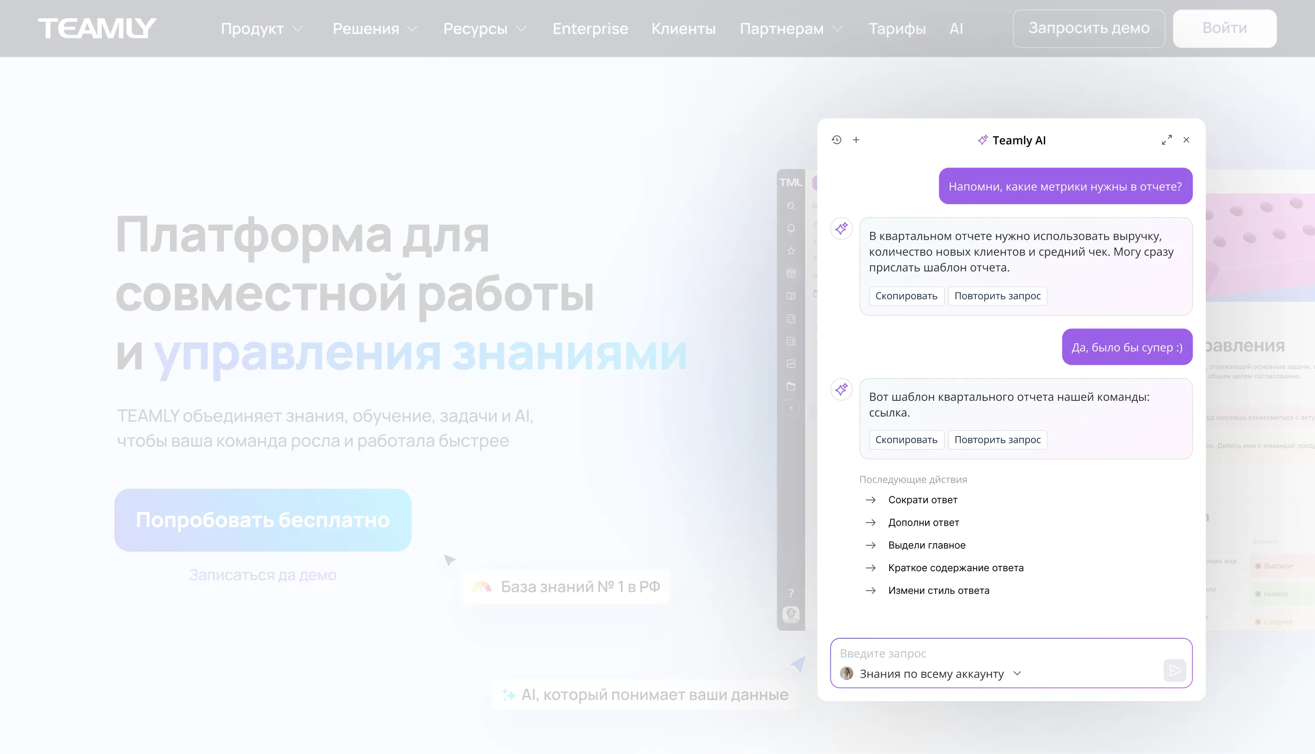Expand the Решения navigation dropdown
Viewport: 1315px width, 754px height.
(375, 28)
